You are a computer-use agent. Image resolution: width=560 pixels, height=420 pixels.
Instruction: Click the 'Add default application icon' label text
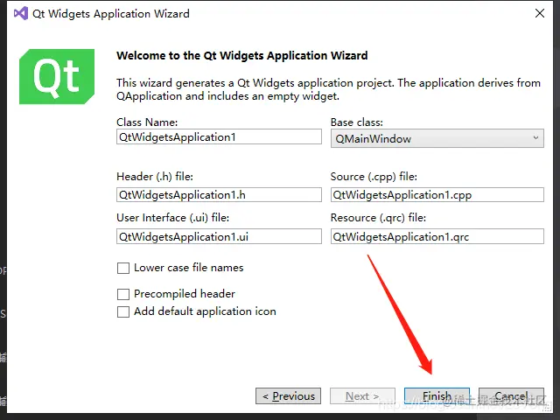click(205, 311)
